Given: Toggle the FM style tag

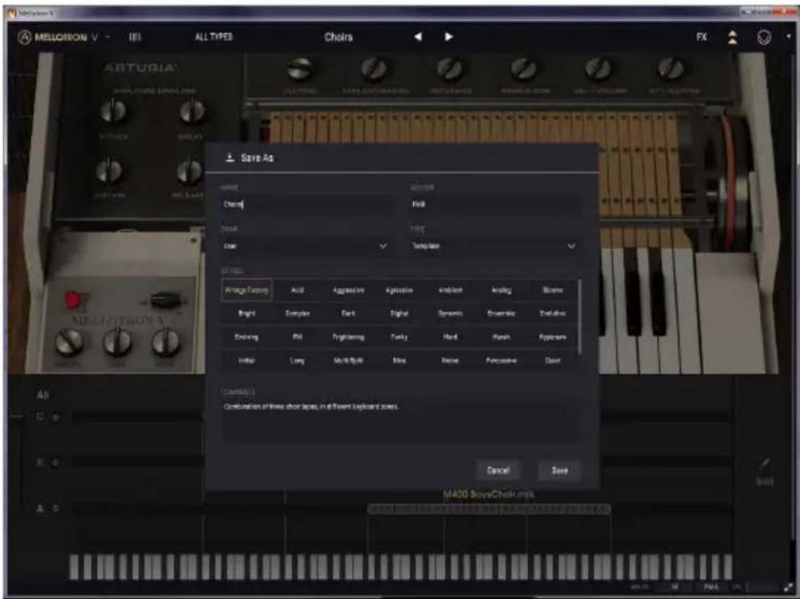Looking at the screenshot, I should pos(298,337).
